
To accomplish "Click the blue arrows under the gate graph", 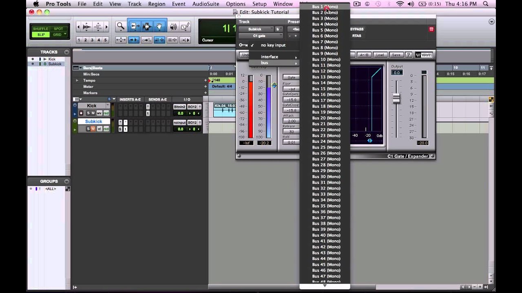I will click(370, 141).
